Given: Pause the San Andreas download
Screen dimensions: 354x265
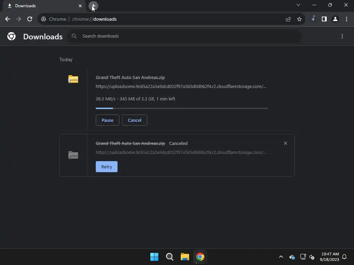Looking at the screenshot, I should point(108,120).
